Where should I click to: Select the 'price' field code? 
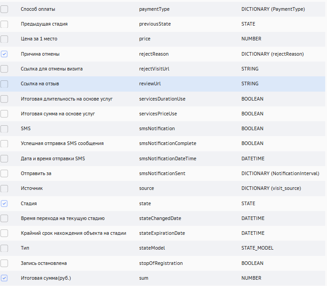tap(145, 39)
